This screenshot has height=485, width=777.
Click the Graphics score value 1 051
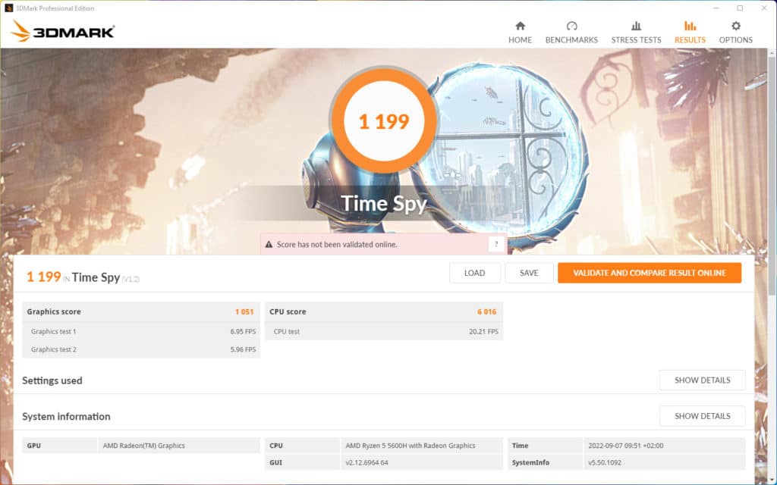pos(244,311)
